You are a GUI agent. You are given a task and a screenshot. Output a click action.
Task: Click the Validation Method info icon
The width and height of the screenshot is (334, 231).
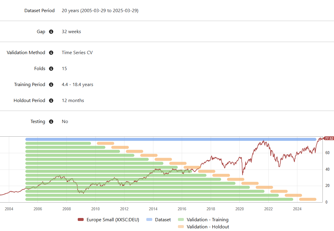pyautogui.click(x=51, y=53)
